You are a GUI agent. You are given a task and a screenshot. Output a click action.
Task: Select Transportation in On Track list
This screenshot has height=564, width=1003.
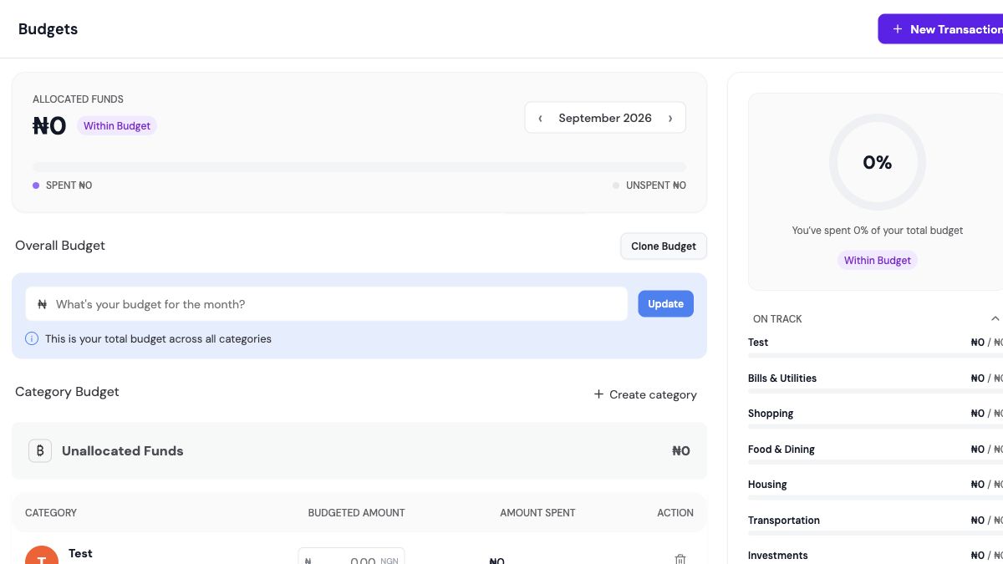coord(784,521)
